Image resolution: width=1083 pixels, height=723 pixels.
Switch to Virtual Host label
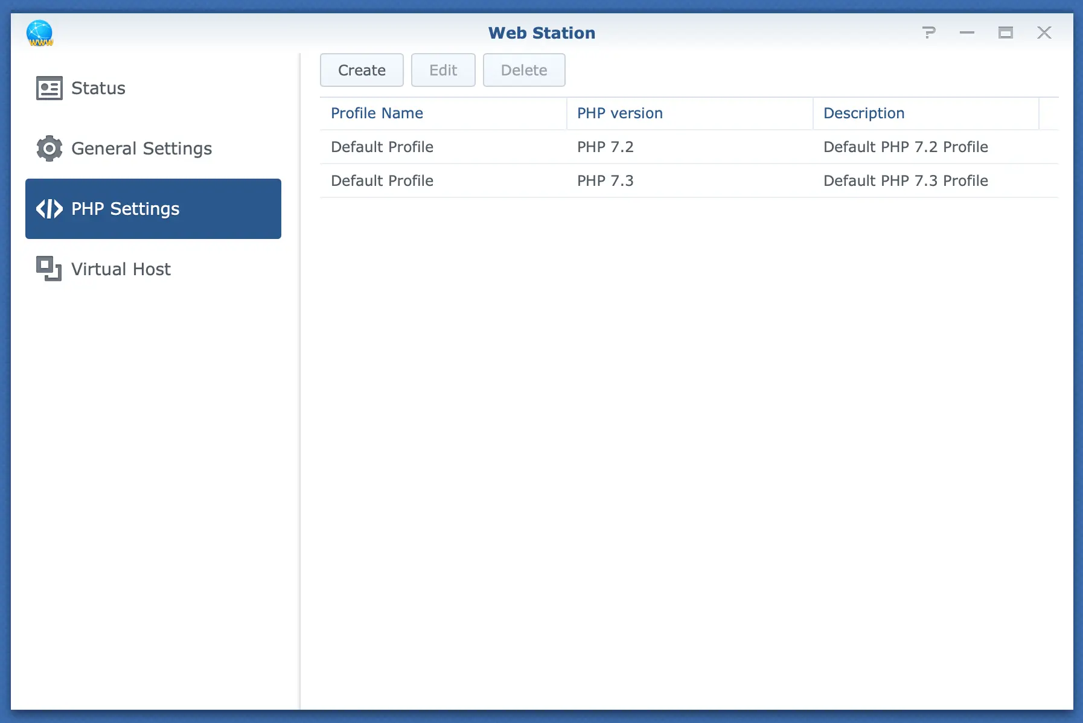(x=121, y=269)
